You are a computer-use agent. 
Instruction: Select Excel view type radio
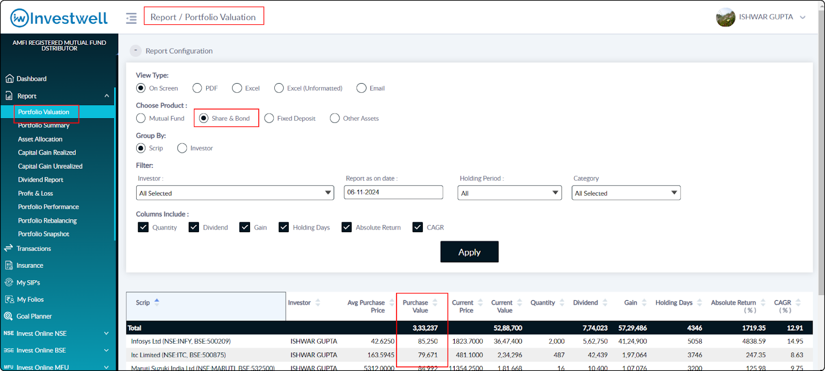click(237, 88)
